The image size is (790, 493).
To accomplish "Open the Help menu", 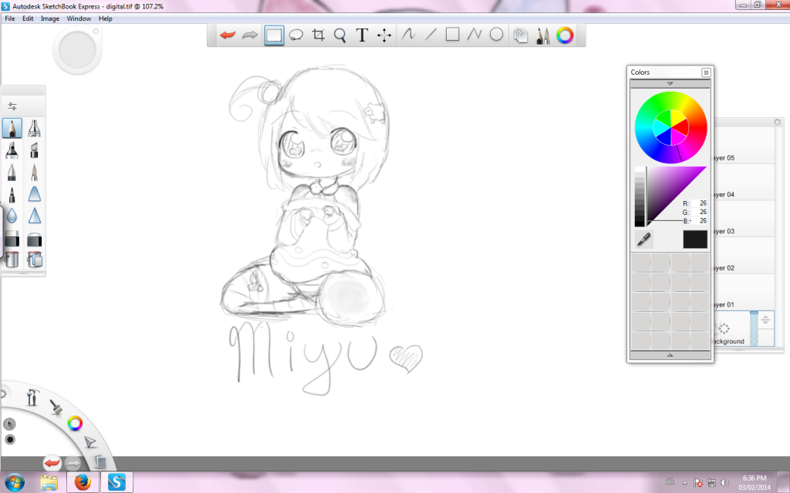I will tap(105, 18).
